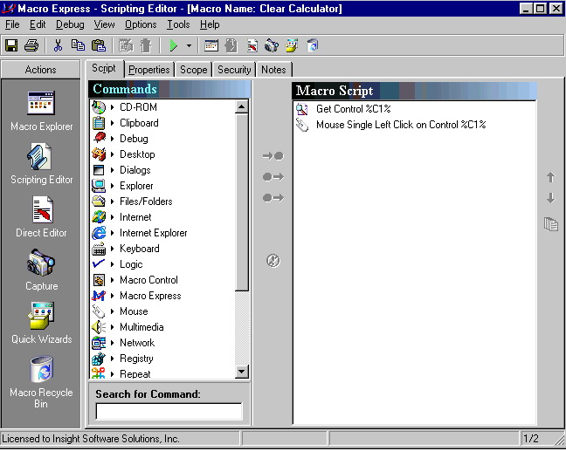Select Keyboard in the Commands list

140,249
